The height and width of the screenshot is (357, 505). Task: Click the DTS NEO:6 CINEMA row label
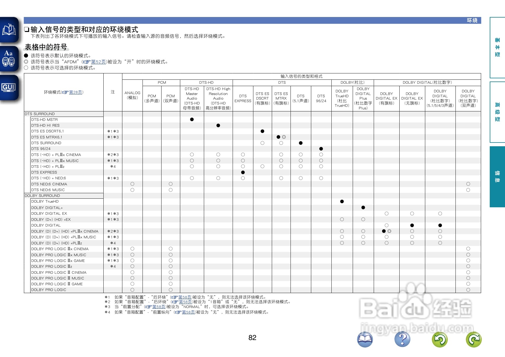(49, 184)
